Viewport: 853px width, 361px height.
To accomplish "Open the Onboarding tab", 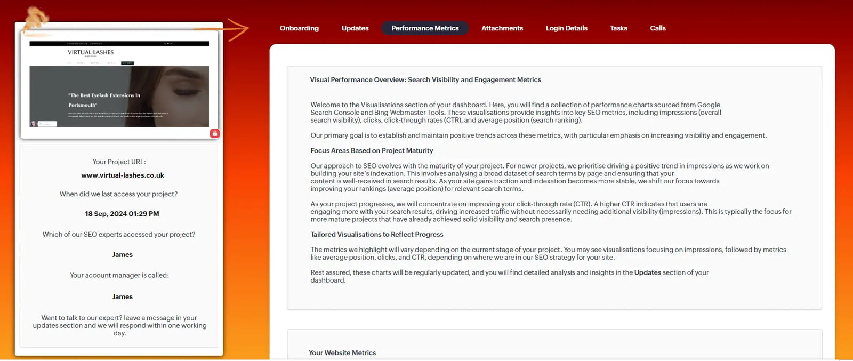I will click(299, 28).
